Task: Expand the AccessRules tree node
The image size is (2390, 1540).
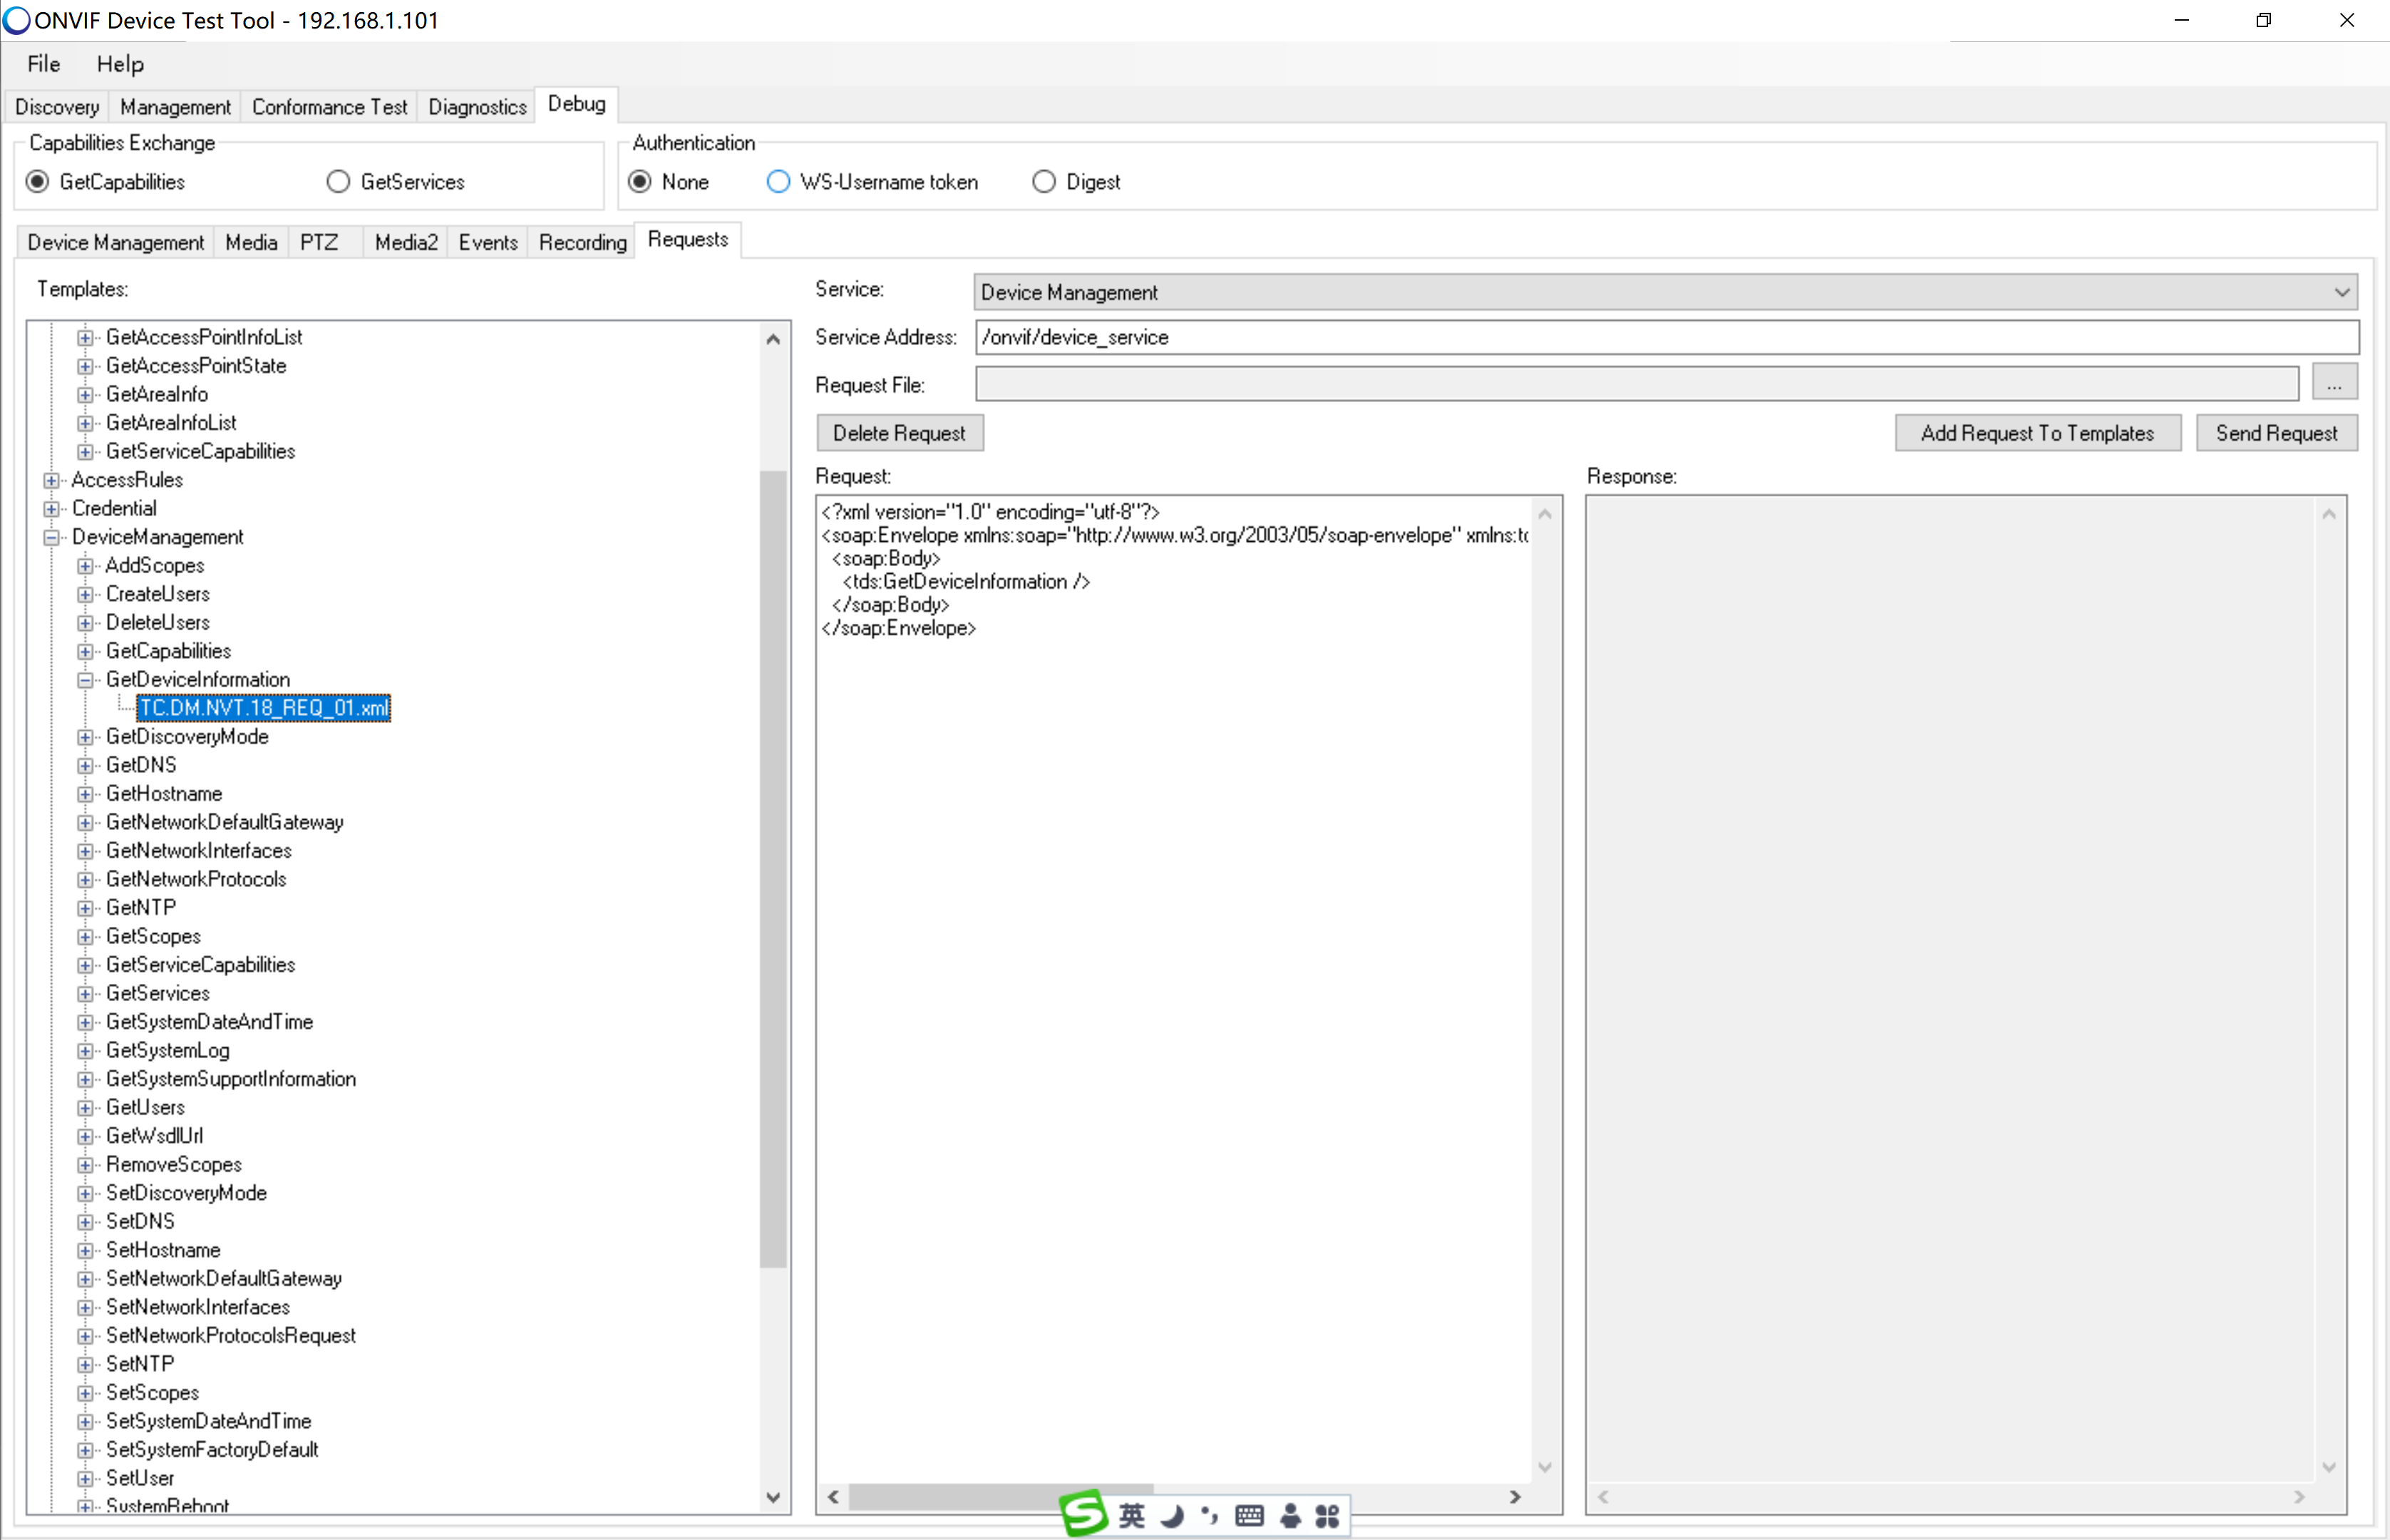Action: click(51, 480)
